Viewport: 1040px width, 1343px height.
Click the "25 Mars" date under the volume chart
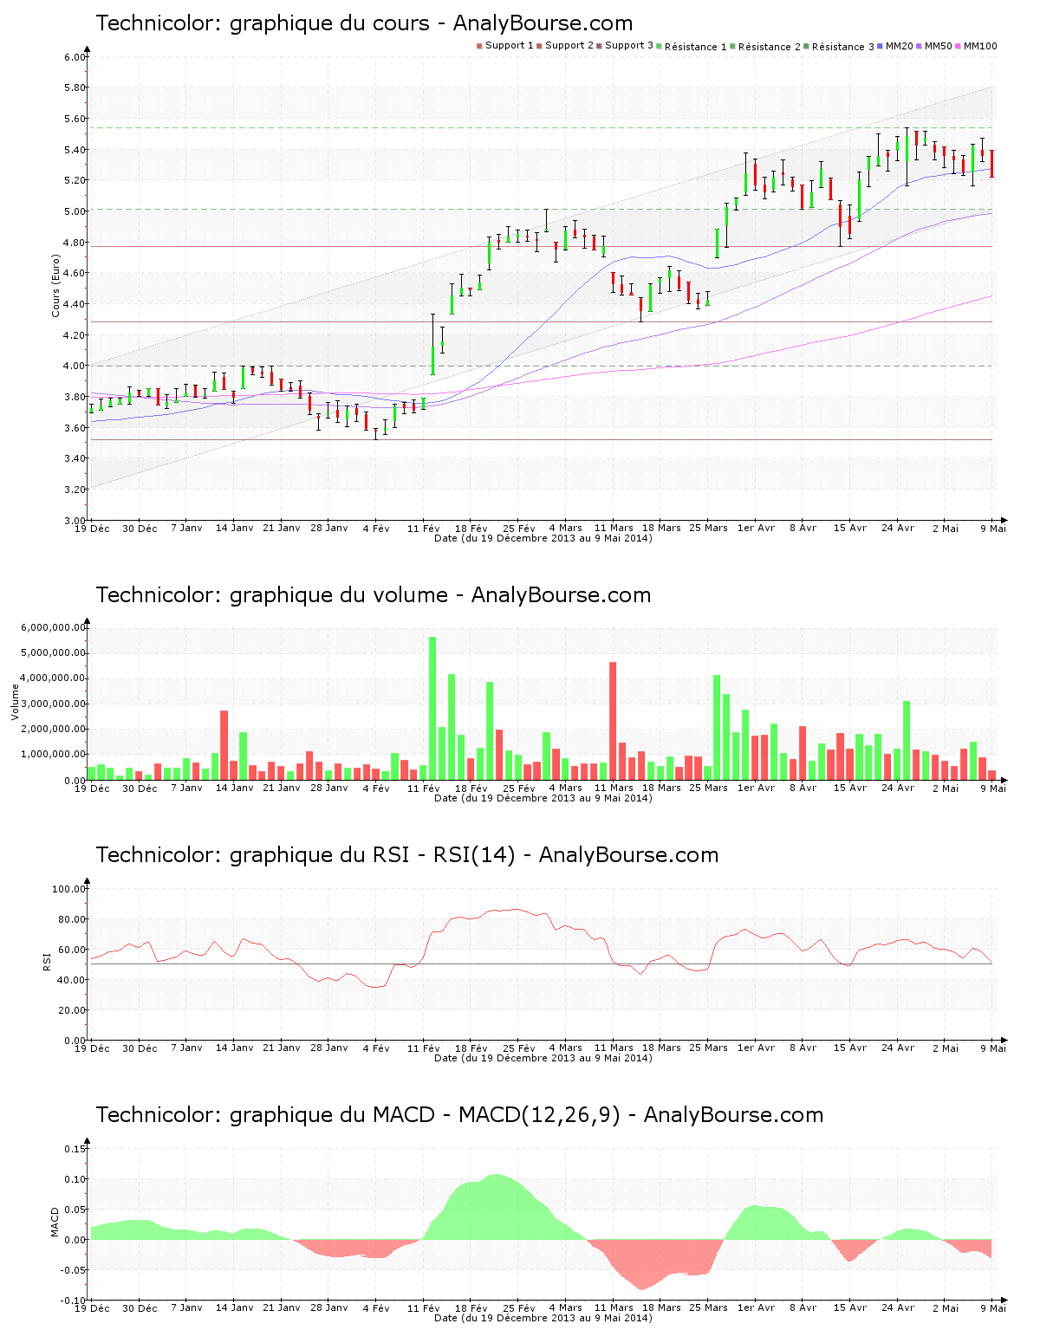click(x=708, y=788)
